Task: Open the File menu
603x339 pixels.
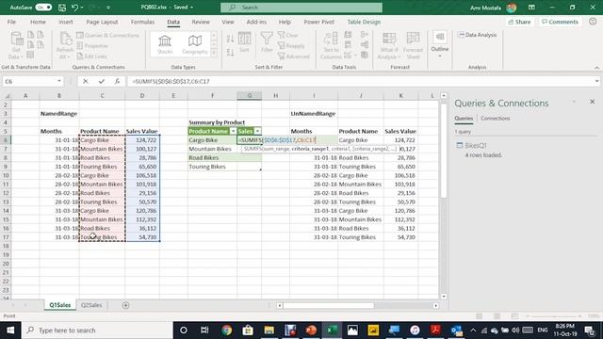Action: [x=11, y=22]
